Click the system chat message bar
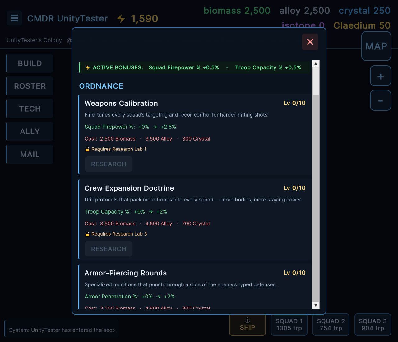Screen dimensions: 398x342 62,328
